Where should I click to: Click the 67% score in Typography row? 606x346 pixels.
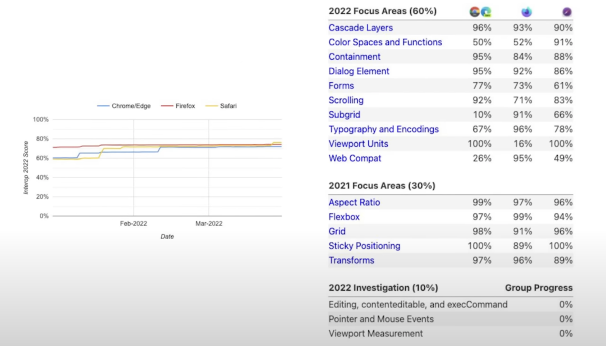click(482, 129)
